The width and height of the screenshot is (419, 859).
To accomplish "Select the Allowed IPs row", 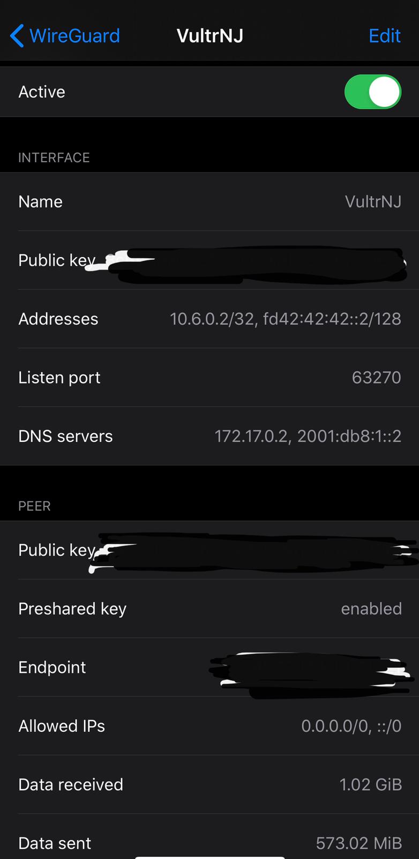I will pyautogui.click(x=209, y=726).
